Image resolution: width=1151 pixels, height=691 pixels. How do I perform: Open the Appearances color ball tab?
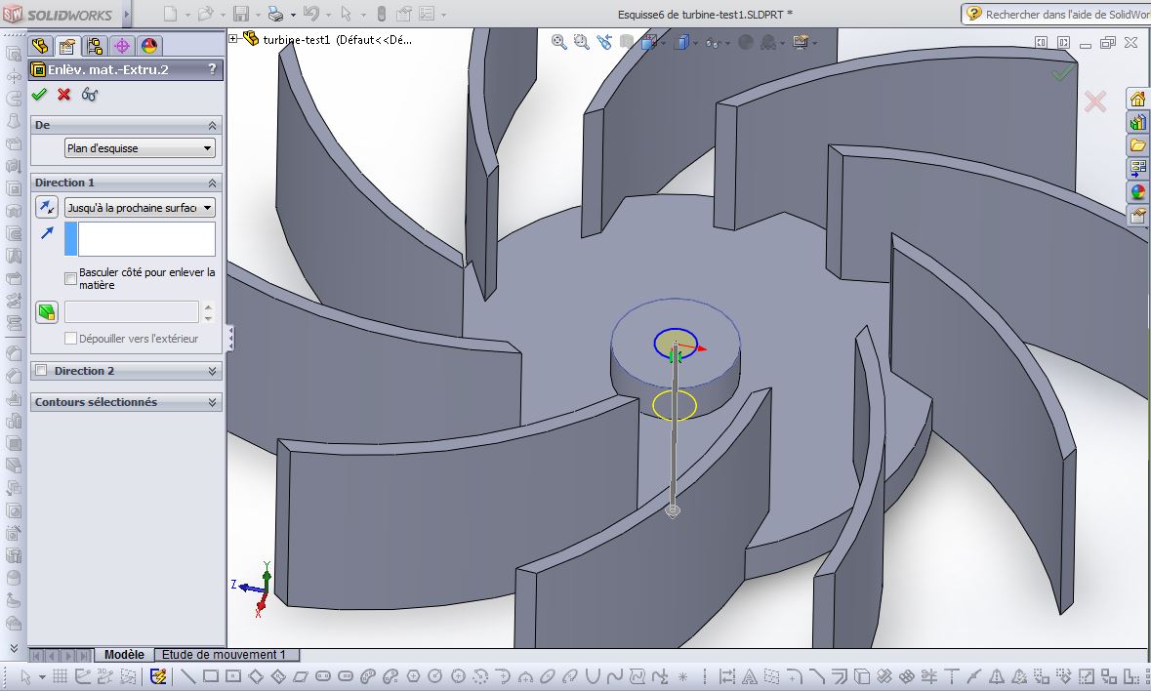click(149, 45)
